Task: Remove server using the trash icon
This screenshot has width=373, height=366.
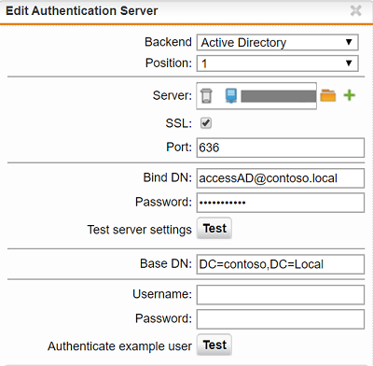Action: point(206,95)
